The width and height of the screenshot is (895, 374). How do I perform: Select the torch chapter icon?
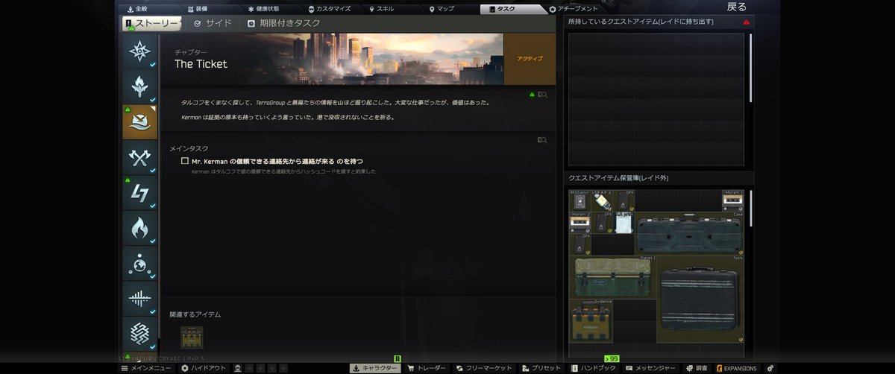(x=140, y=86)
